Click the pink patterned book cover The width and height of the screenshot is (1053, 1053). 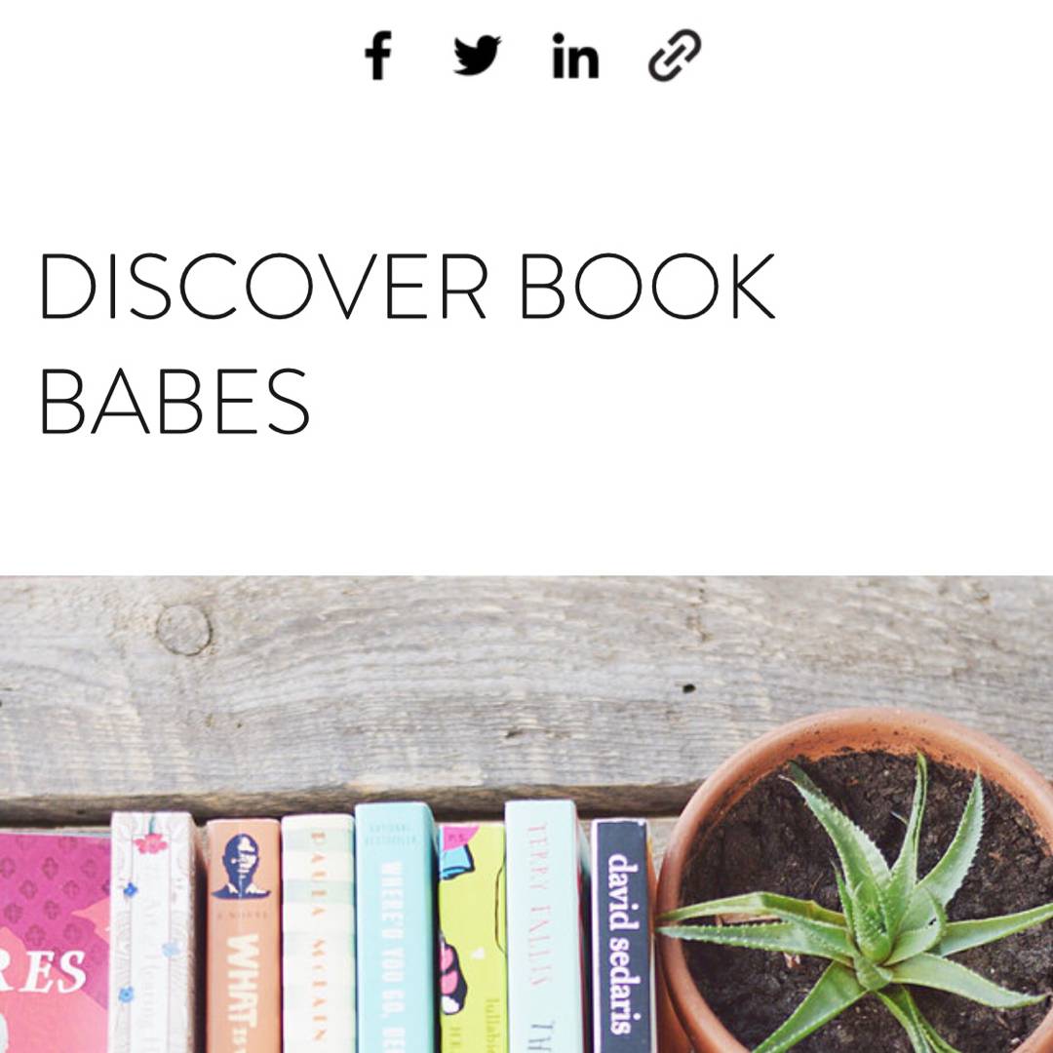[55, 942]
